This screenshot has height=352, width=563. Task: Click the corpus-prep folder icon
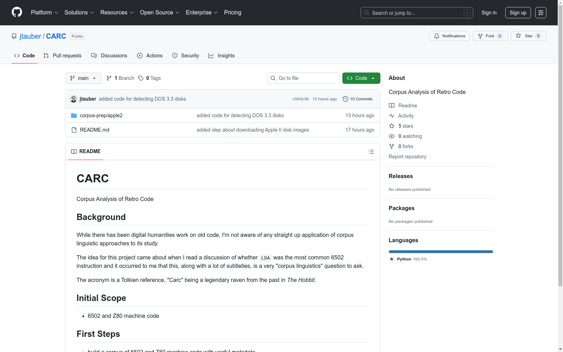tap(74, 115)
